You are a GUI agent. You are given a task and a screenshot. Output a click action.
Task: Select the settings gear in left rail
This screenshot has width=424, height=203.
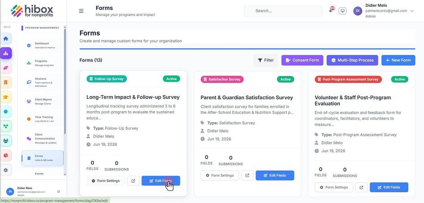6,170
